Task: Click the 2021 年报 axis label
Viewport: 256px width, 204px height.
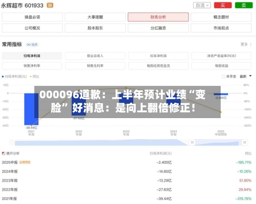Action: tap(31, 133)
